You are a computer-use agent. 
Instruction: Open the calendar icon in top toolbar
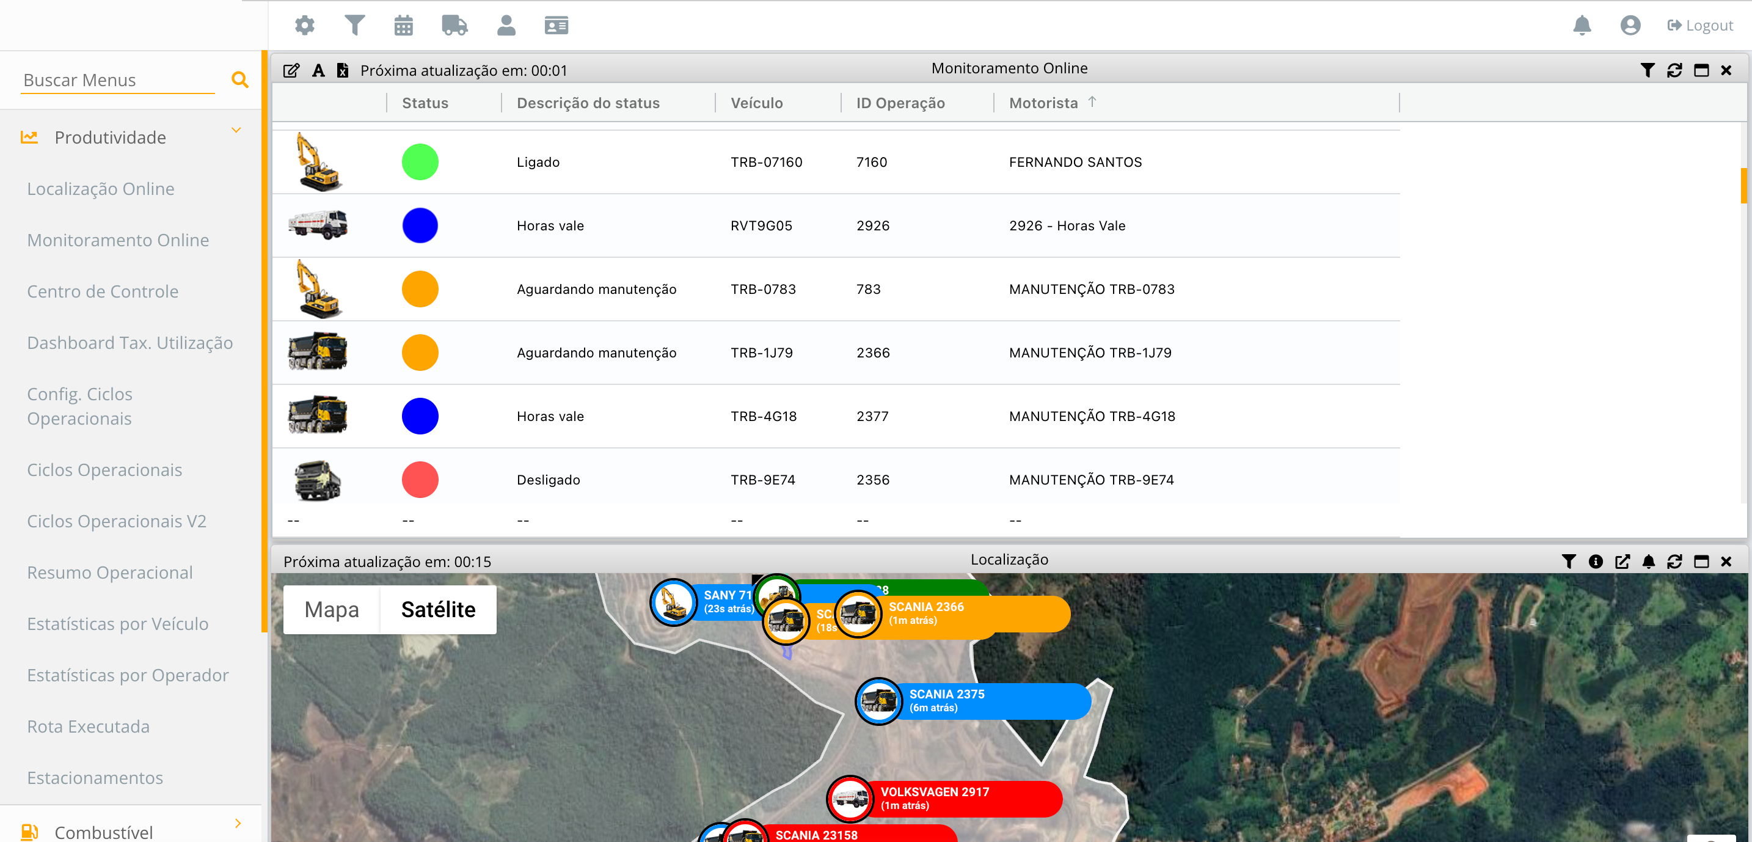[x=403, y=25]
